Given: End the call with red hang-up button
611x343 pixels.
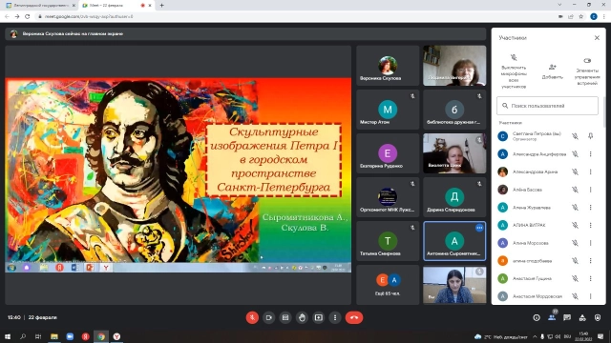Looking at the screenshot, I should pos(354,317).
